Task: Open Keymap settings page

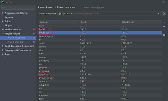Action: tap(9, 17)
